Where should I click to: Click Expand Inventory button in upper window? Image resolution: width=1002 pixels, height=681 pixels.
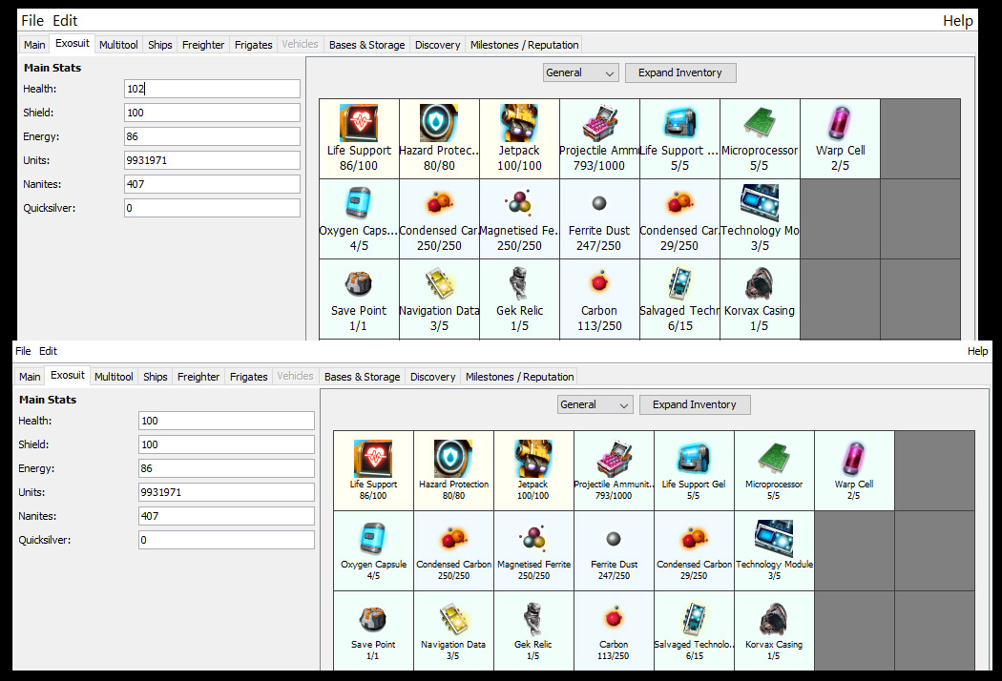click(679, 72)
